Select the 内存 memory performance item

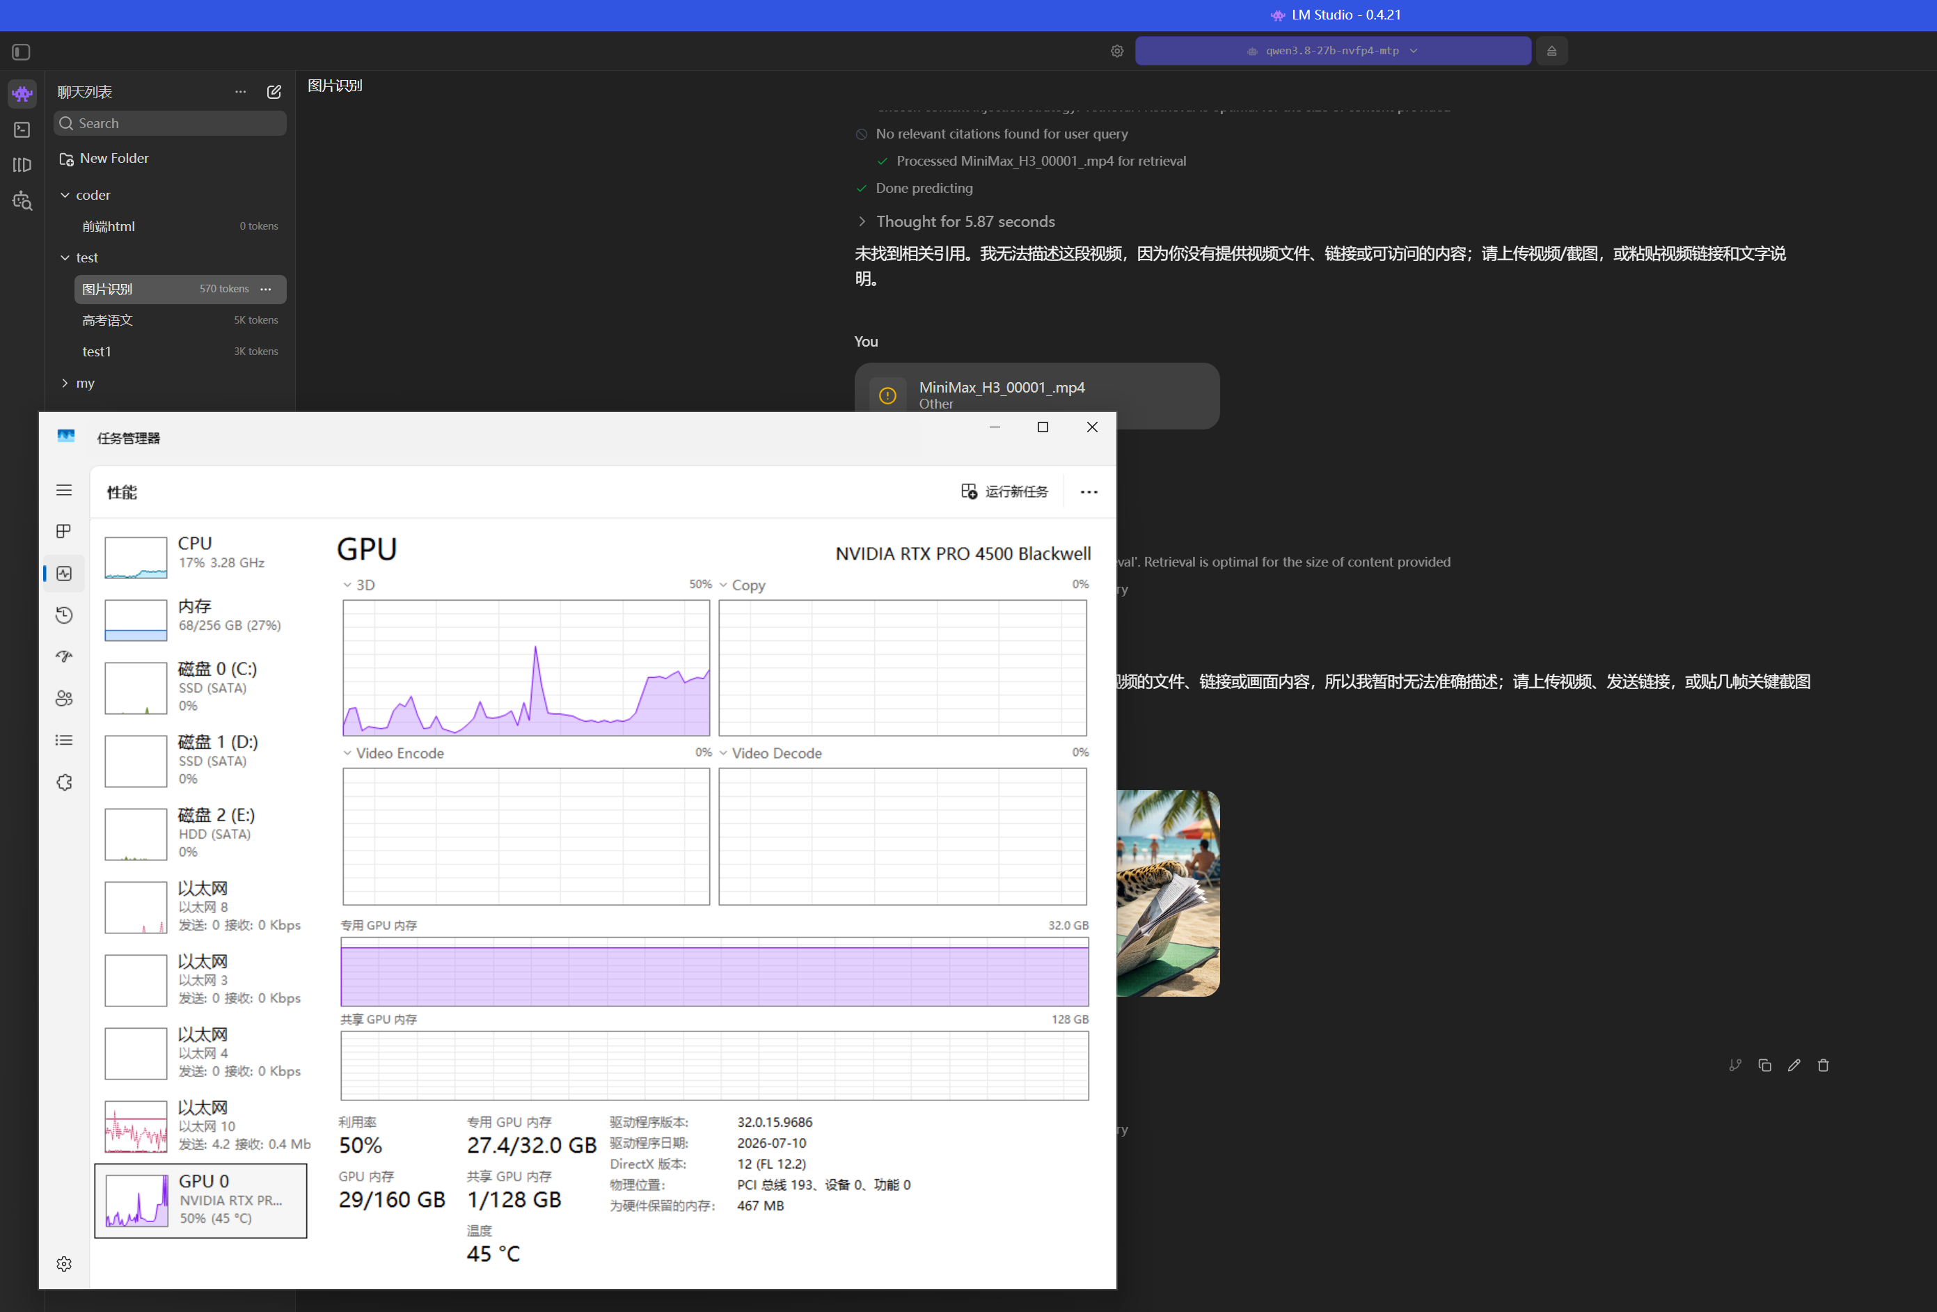point(201,619)
